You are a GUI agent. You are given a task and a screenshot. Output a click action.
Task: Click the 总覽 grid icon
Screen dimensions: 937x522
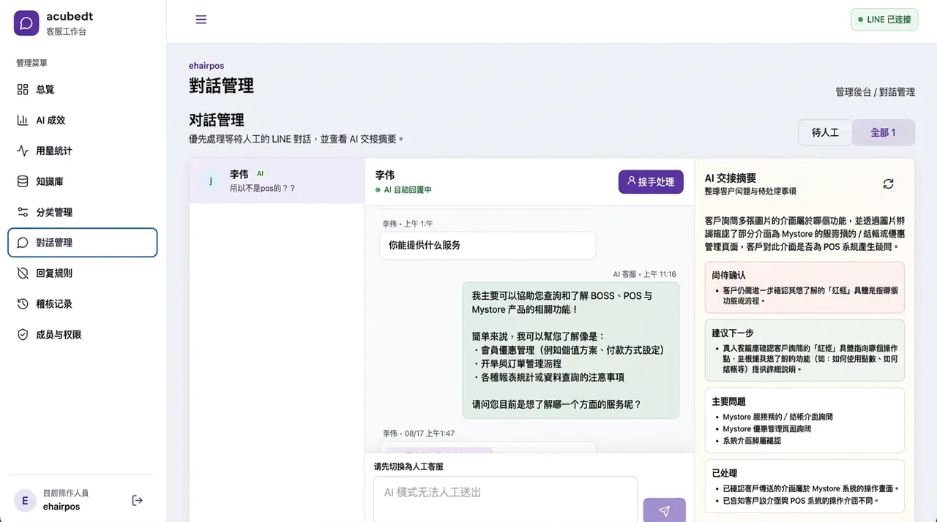point(23,89)
